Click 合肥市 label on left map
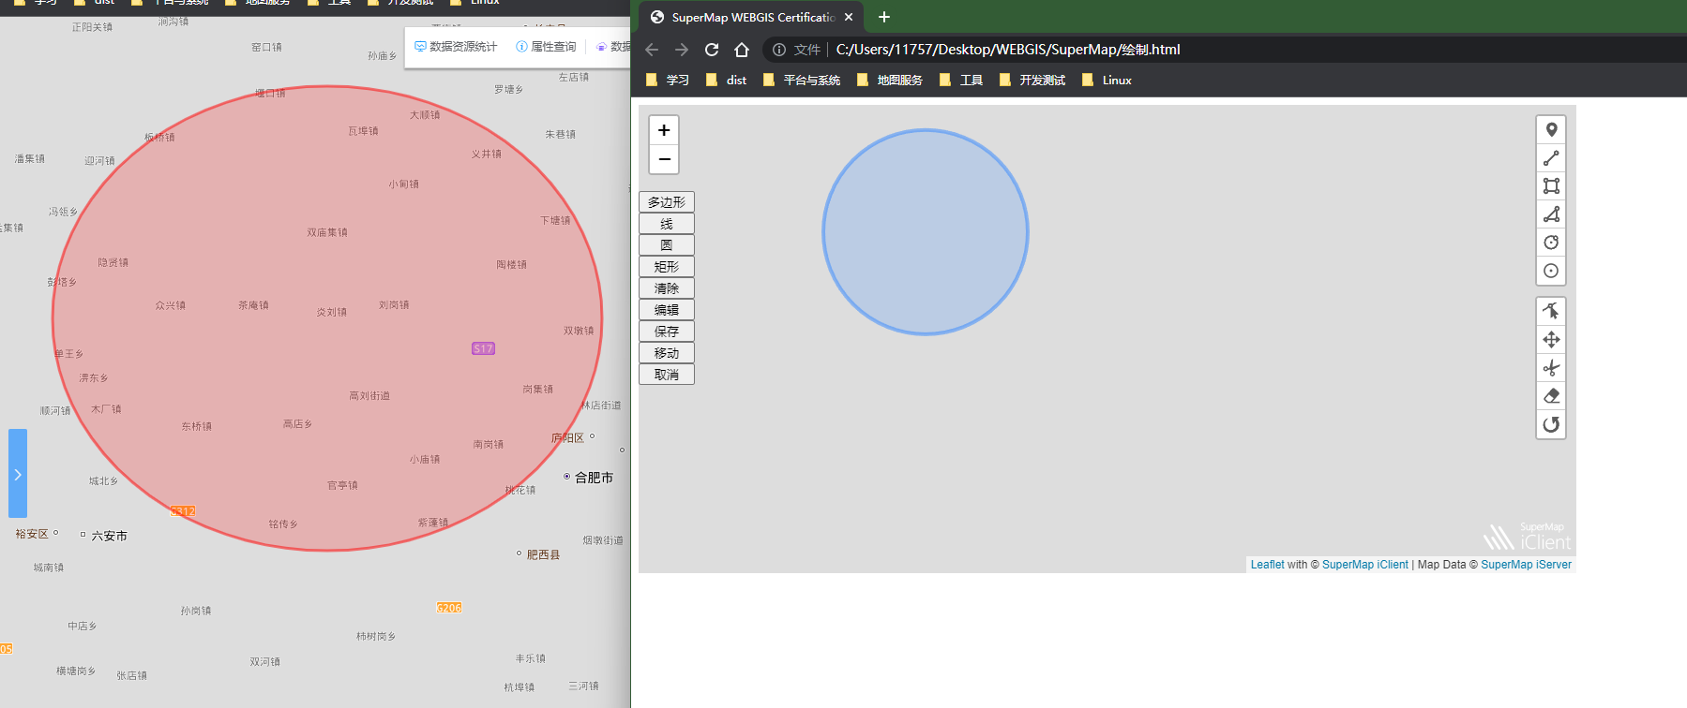The height and width of the screenshot is (708, 1687). coord(594,478)
